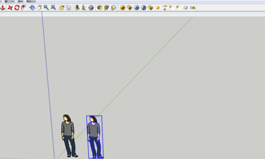Click the Zoom Extents tool
Image resolution: width=265 pixels, height=159 pixels.
coord(53,8)
